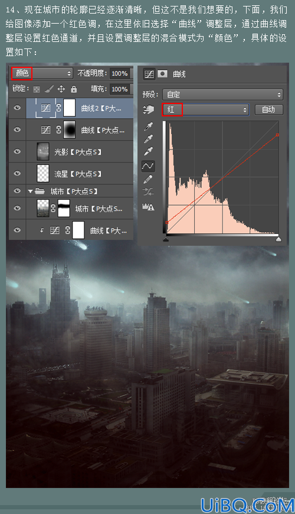The height and width of the screenshot is (514, 295).
Task: Select the black point eyedropper
Action: click(x=148, y=126)
